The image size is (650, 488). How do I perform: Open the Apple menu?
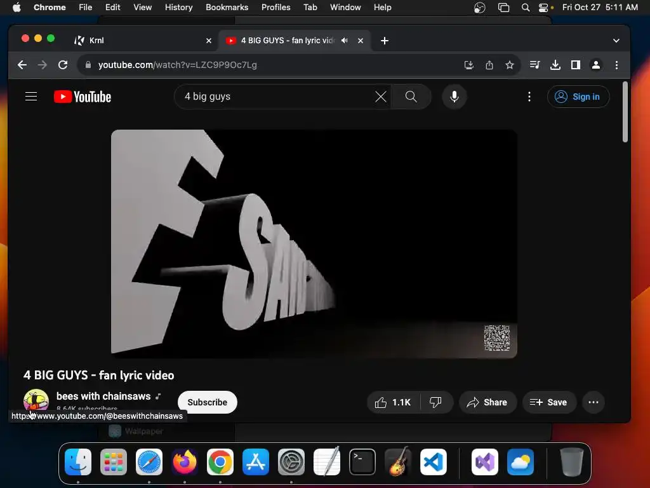coord(17,7)
